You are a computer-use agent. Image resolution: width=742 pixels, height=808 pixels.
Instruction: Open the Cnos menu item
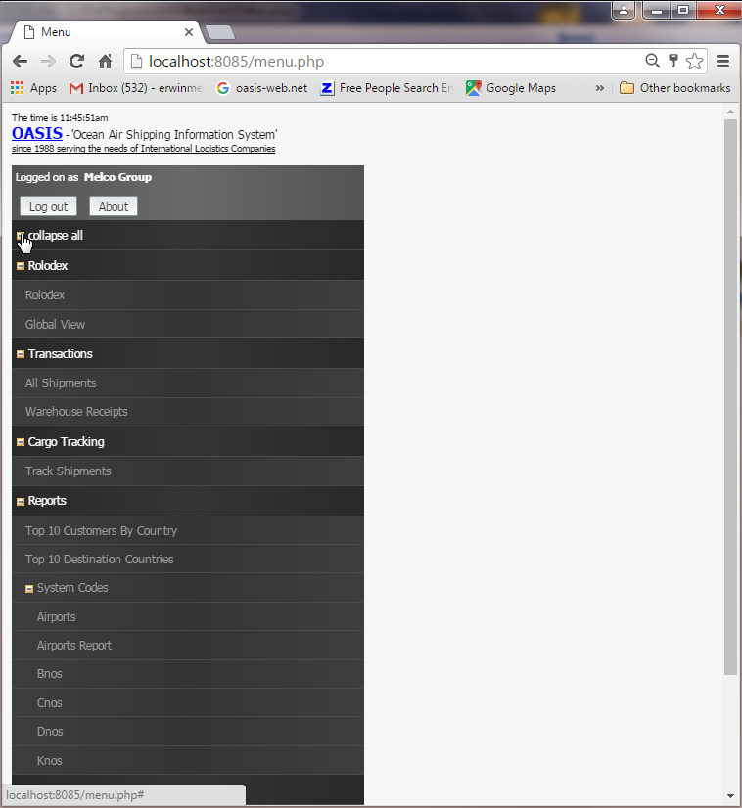pyautogui.click(x=188, y=703)
